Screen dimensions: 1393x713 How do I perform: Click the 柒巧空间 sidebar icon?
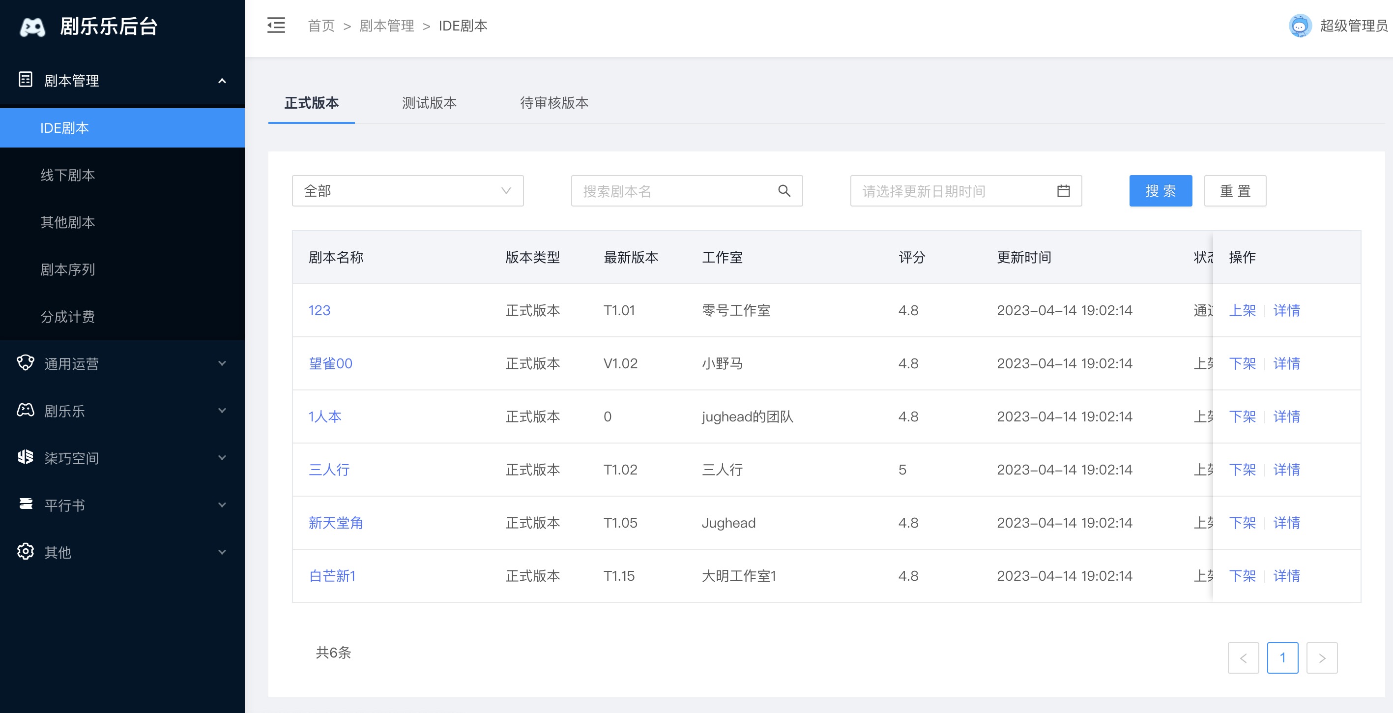point(26,457)
